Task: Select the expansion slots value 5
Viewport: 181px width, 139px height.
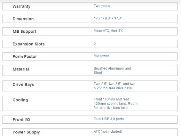Action: pyautogui.click(x=95, y=43)
